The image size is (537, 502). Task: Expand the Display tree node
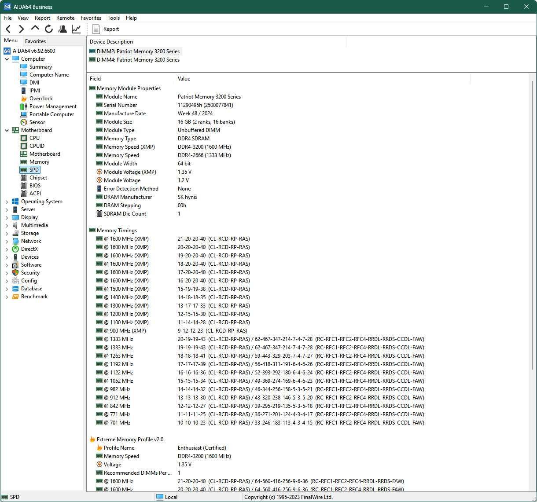[7, 217]
